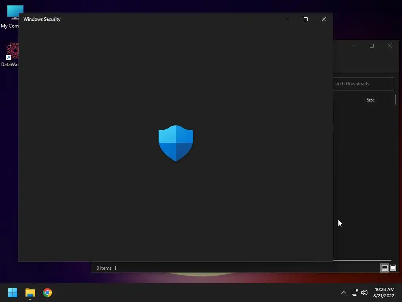Switch File Explorer to details view

pos(385,268)
